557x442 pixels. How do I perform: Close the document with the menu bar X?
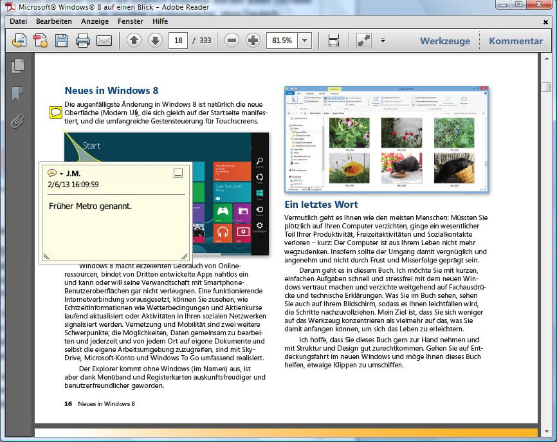tap(545, 22)
